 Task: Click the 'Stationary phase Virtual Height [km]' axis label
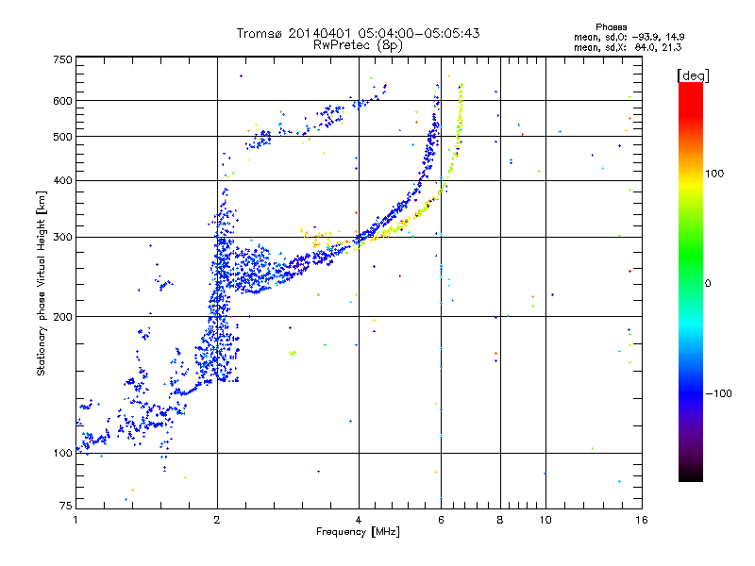[42, 283]
